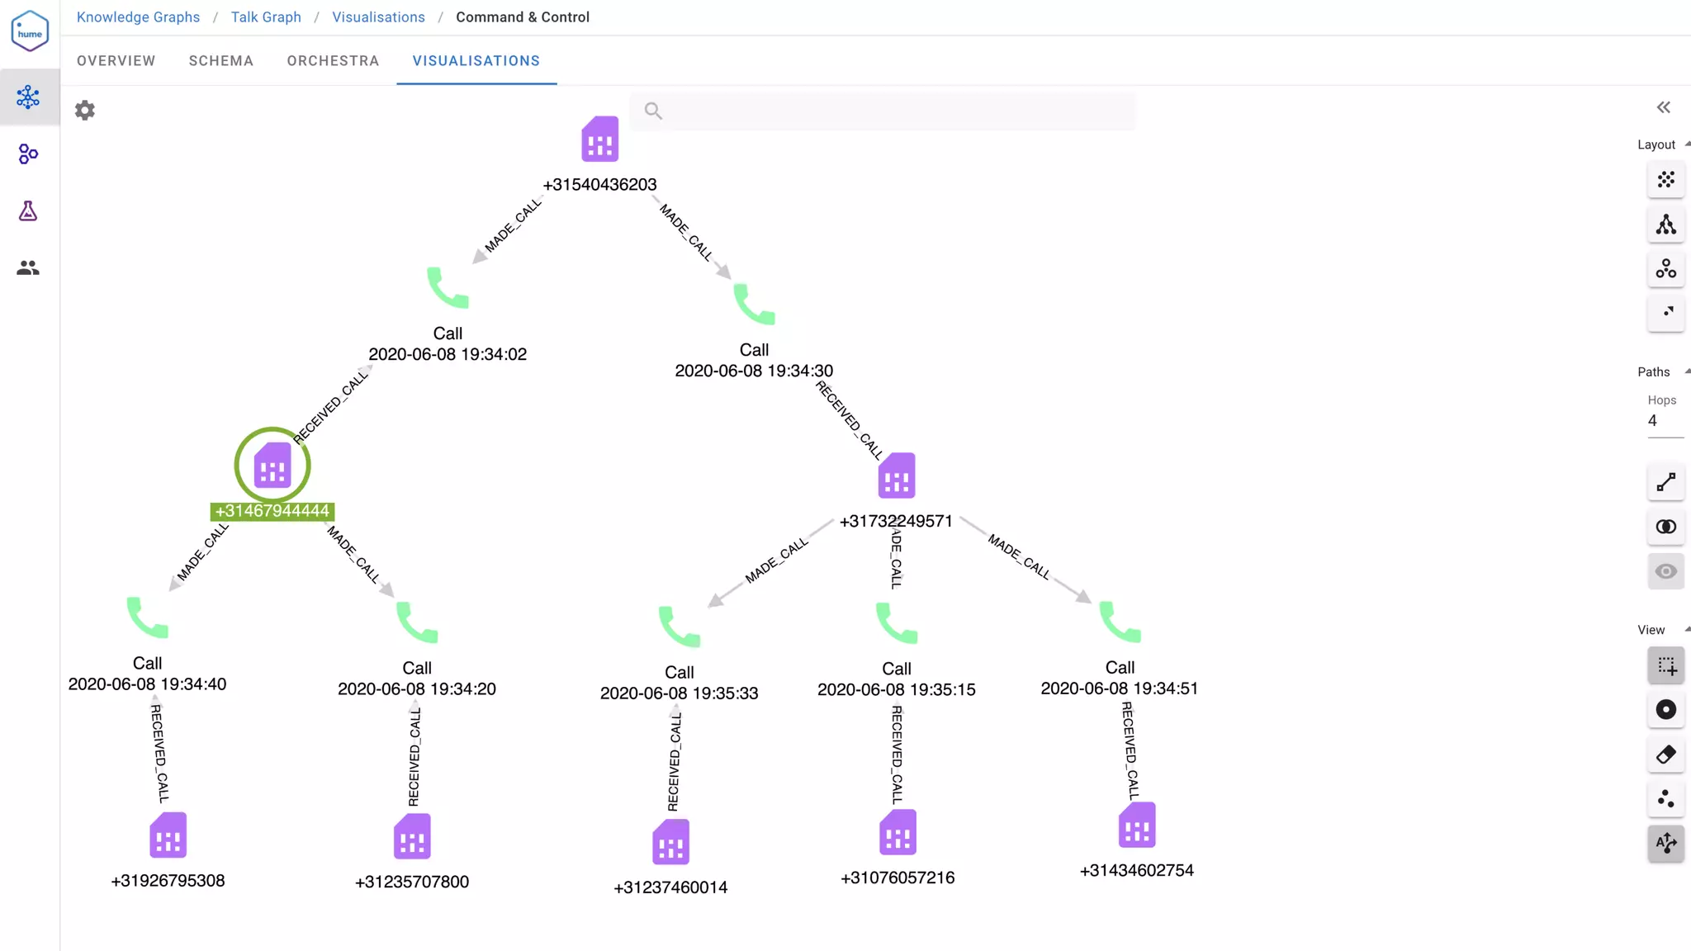Apply the force-directed scatter layout
Viewport: 1691px width, 951px height.
point(1665,180)
